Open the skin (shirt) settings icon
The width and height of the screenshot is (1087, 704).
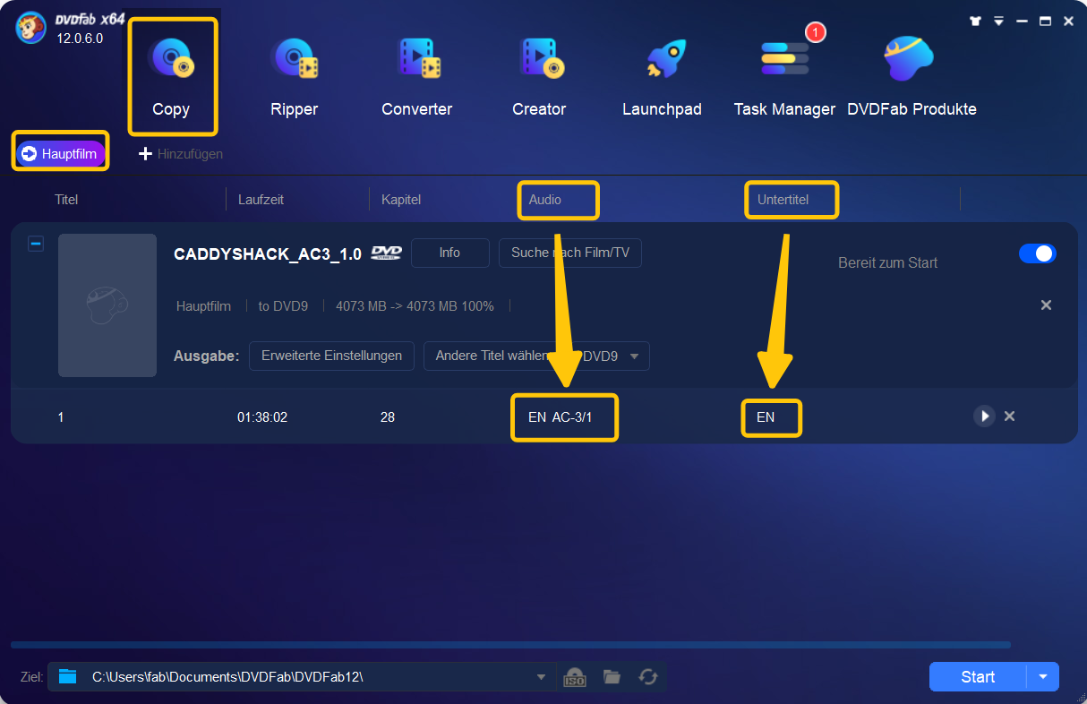[x=976, y=21]
